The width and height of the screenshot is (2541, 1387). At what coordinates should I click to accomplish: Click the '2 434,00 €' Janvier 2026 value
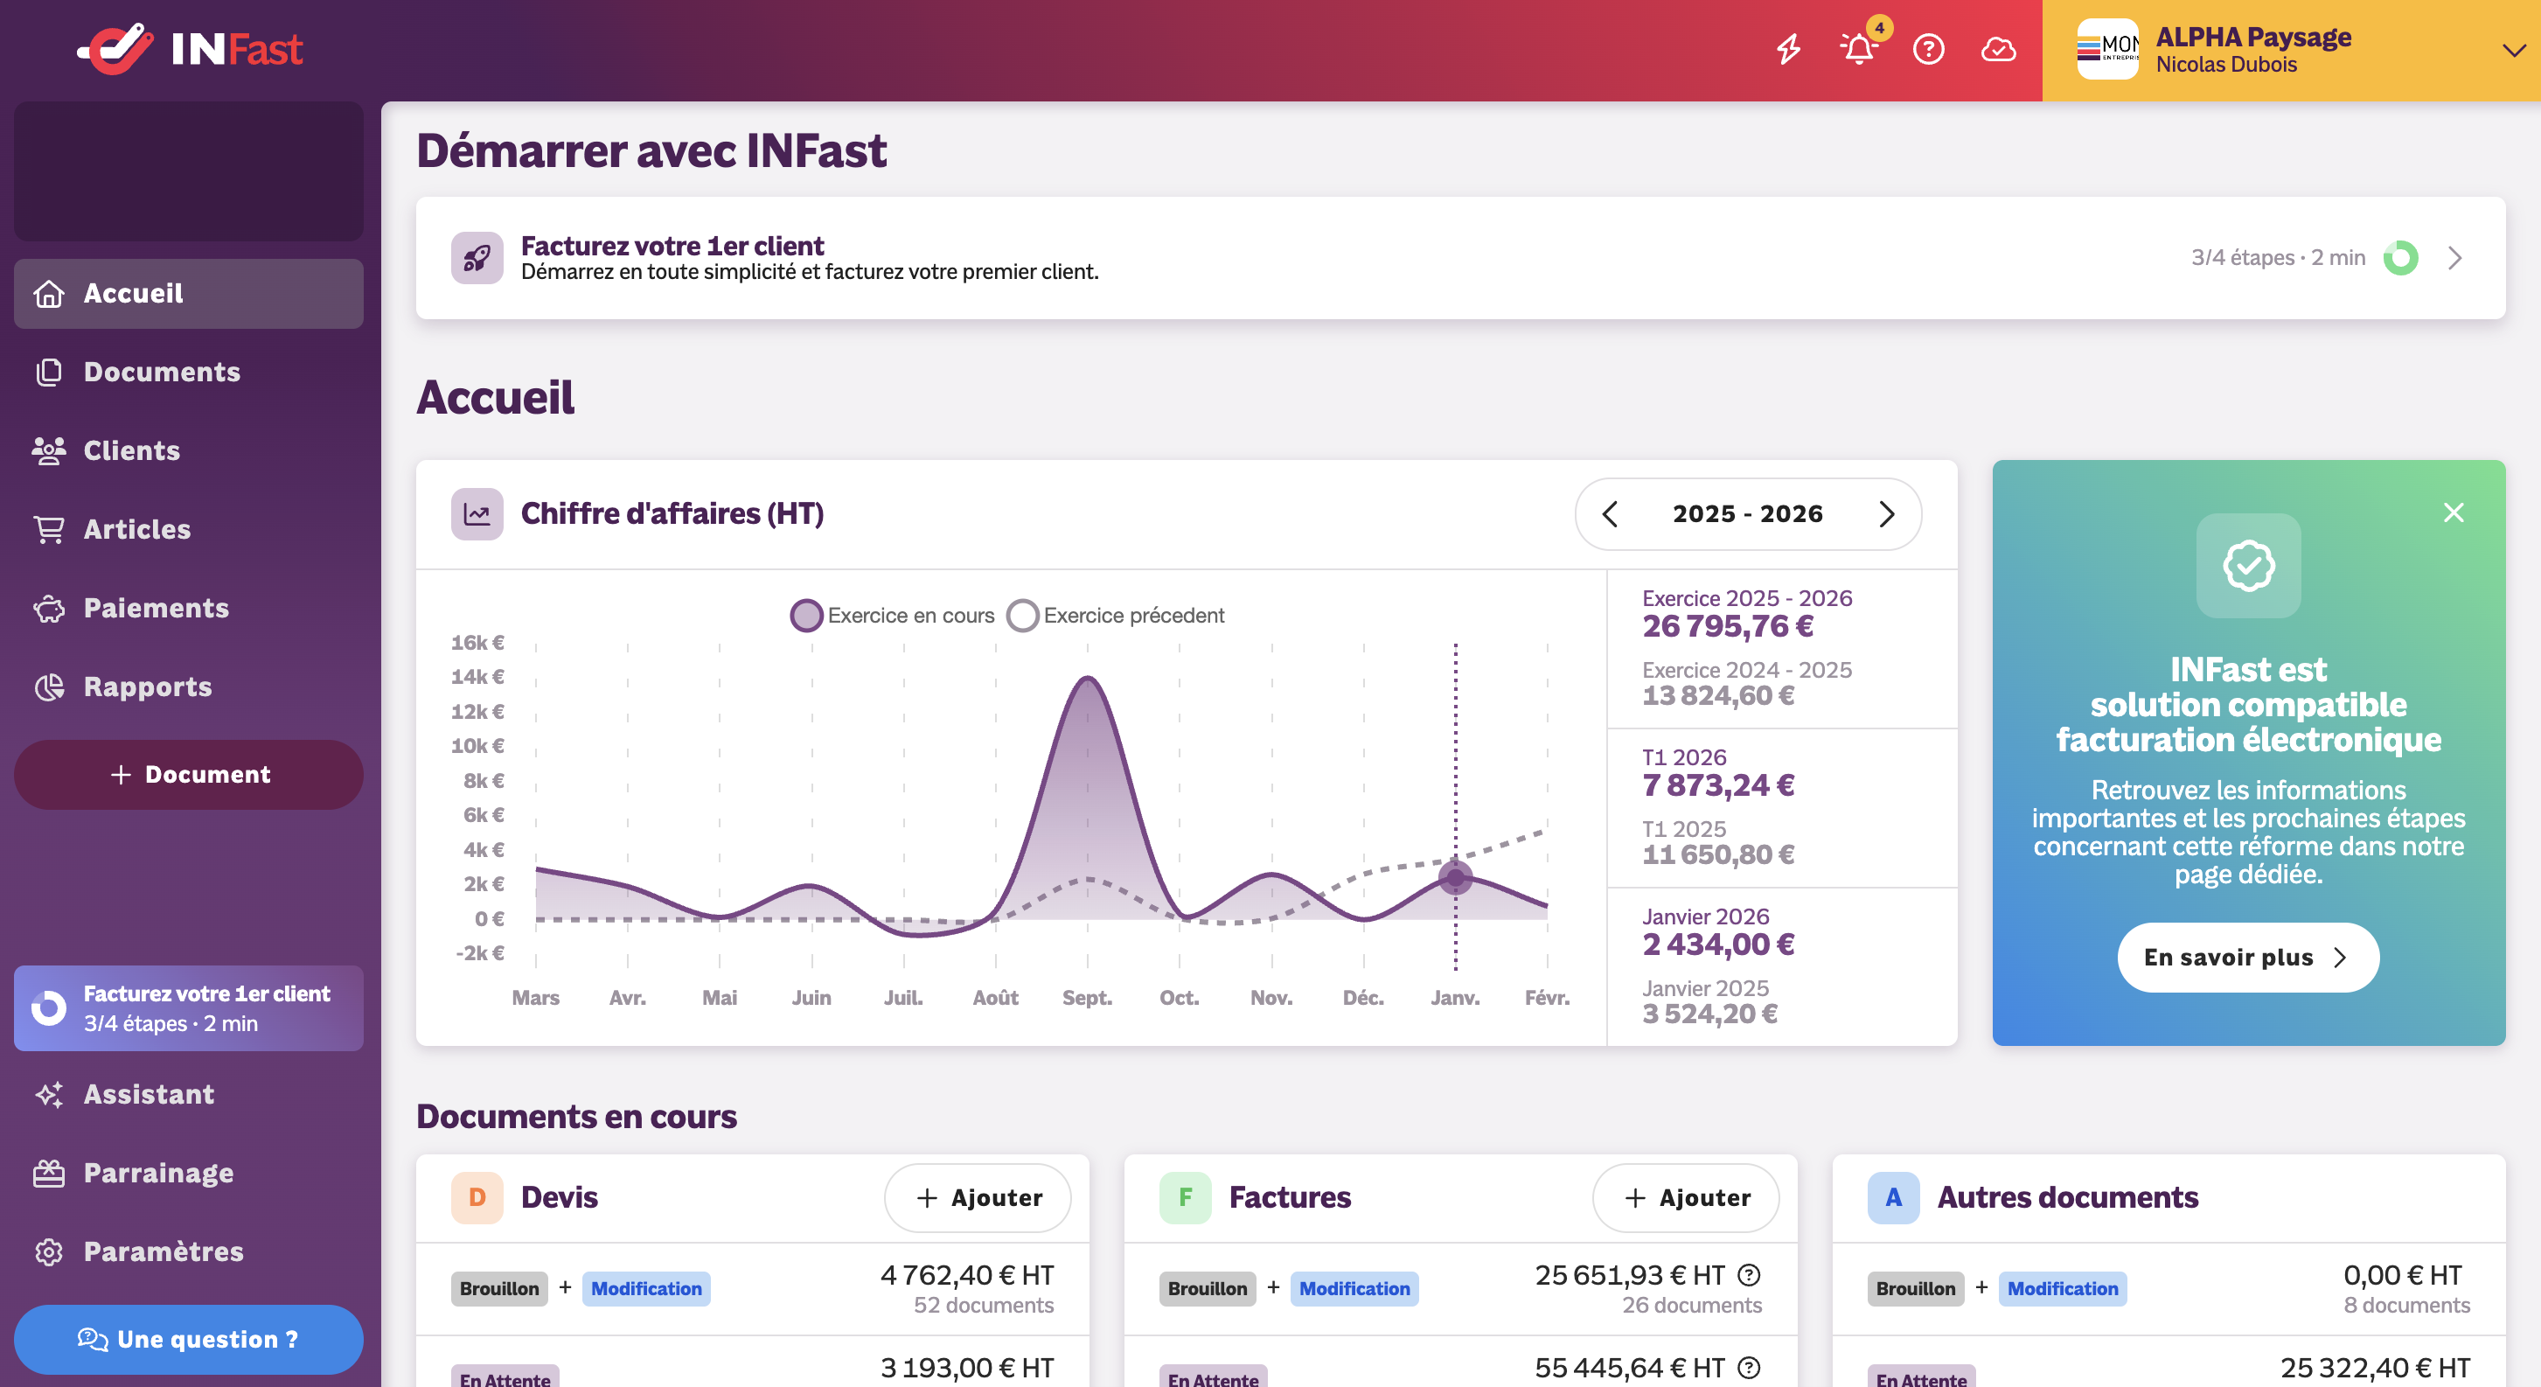tap(1718, 945)
